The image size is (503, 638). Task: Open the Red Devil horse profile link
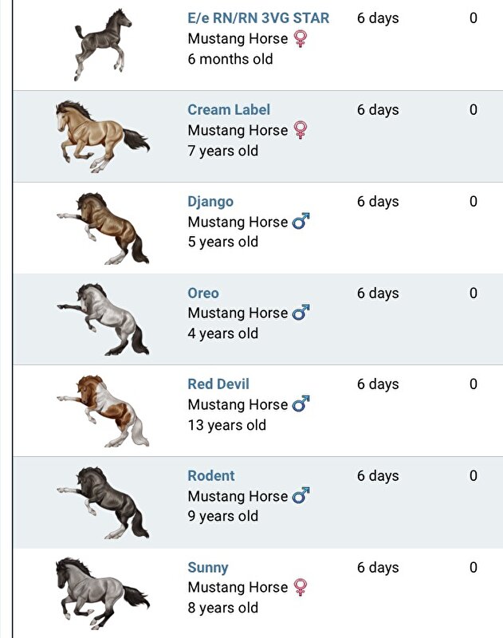[x=218, y=384]
